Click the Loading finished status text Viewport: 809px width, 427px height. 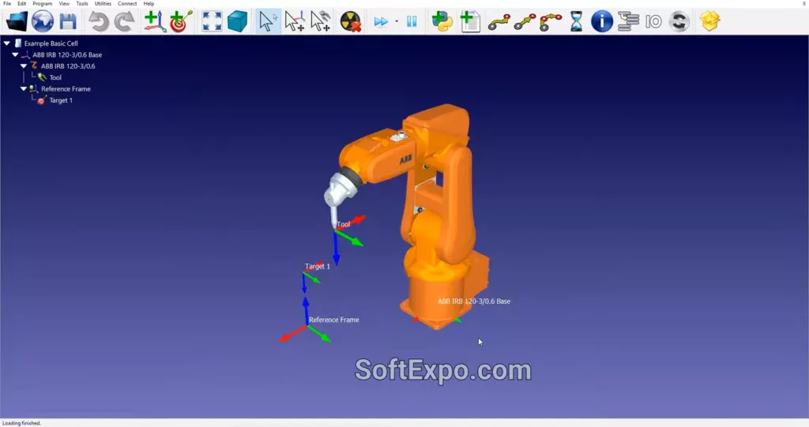click(21, 423)
